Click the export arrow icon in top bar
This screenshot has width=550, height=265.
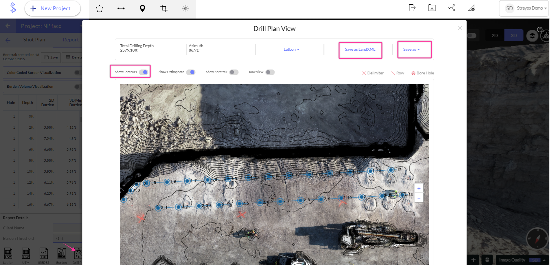pyautogui.click(x=412, y=8)
